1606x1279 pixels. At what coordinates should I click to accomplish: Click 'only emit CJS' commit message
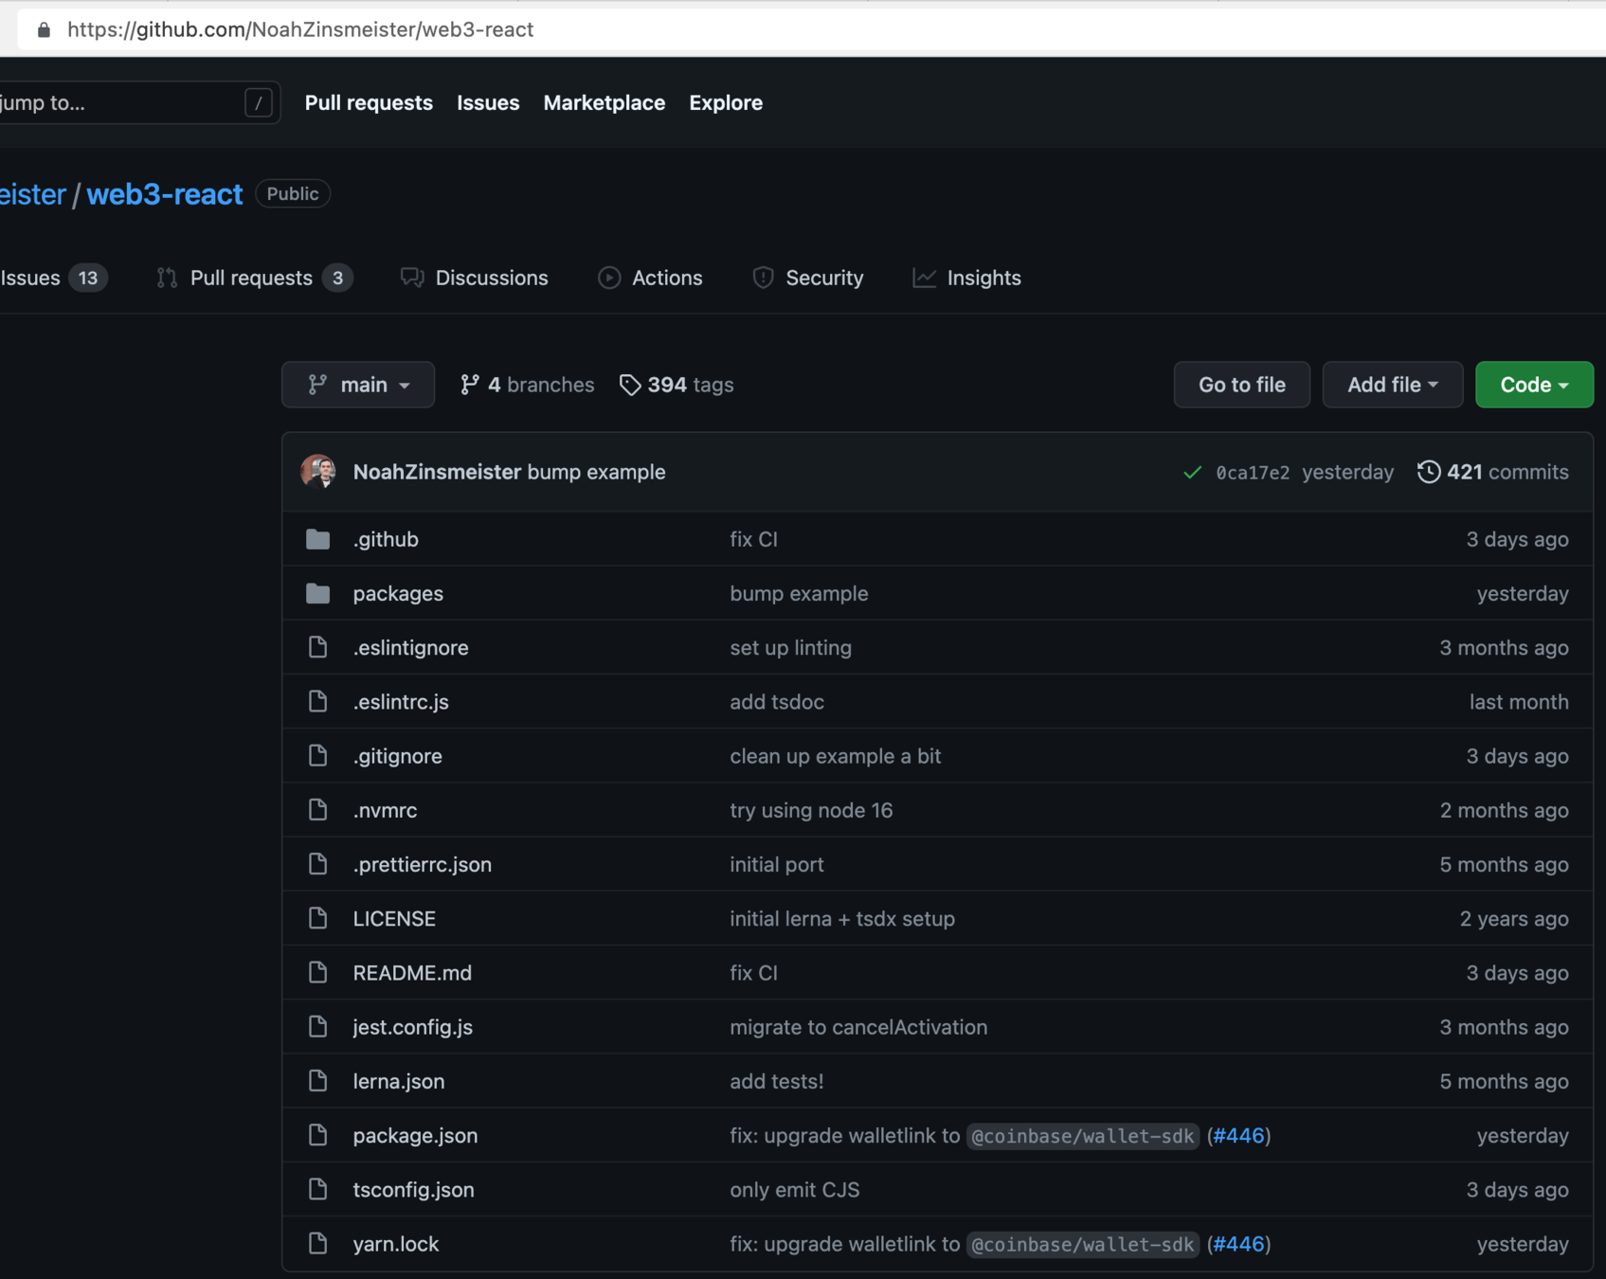point(795,1189)
